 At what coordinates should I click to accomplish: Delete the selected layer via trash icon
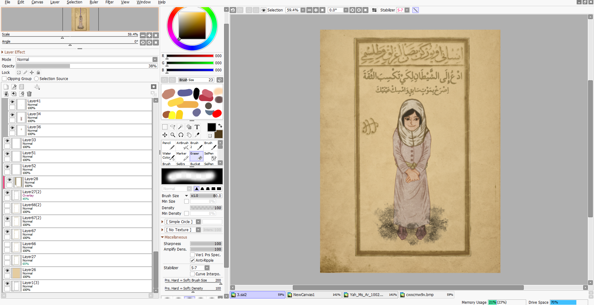click(29, 94)
